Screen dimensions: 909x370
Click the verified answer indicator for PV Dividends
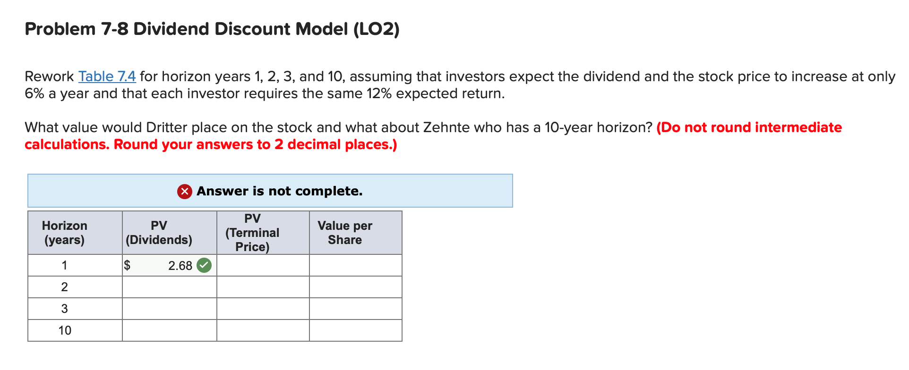(x=204, y=265)
